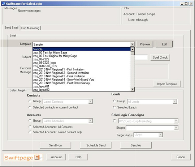Image resolution: width=195 pixels, height=167 pixels.
Task: Choose 'zzu_2010 NW Regional 4 - Sorry We Missed You'
Action: click(82, 80)
